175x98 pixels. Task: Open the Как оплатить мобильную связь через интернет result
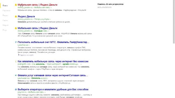click(x=53, y=62)
